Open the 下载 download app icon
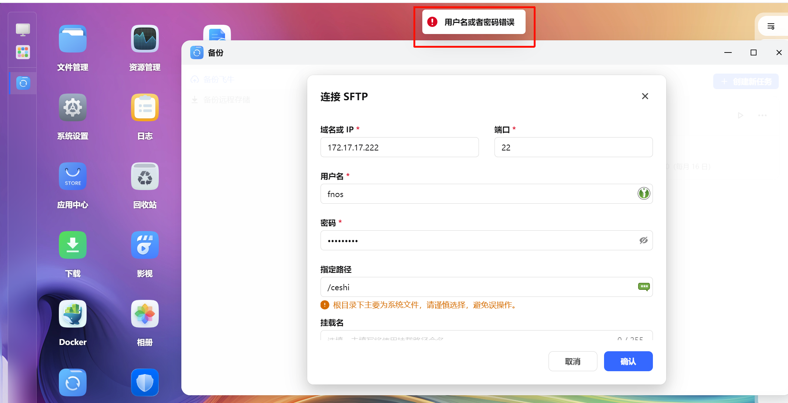 (73, 245)
